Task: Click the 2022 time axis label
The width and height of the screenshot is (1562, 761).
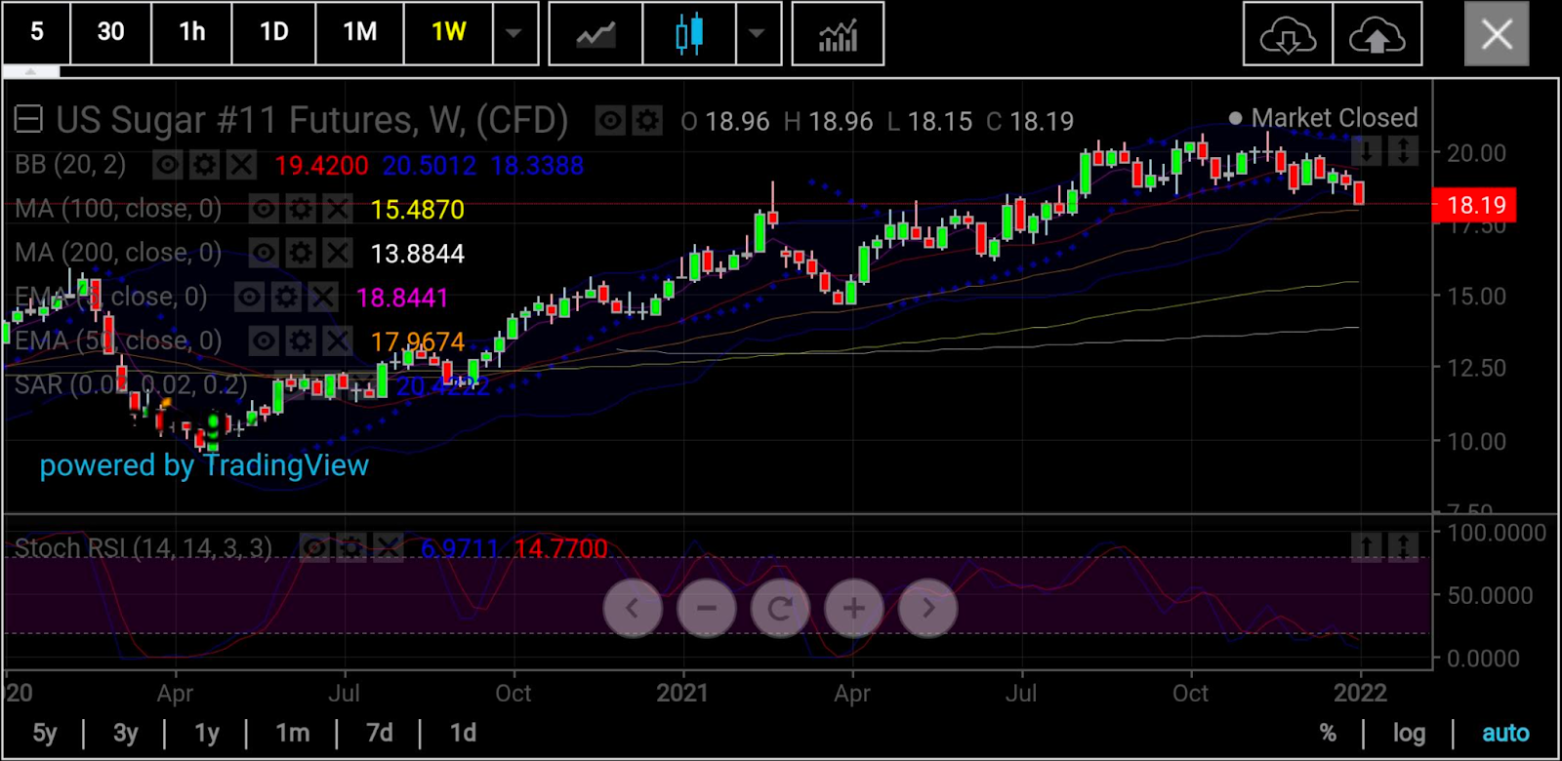Action: tap(1360, 694)
